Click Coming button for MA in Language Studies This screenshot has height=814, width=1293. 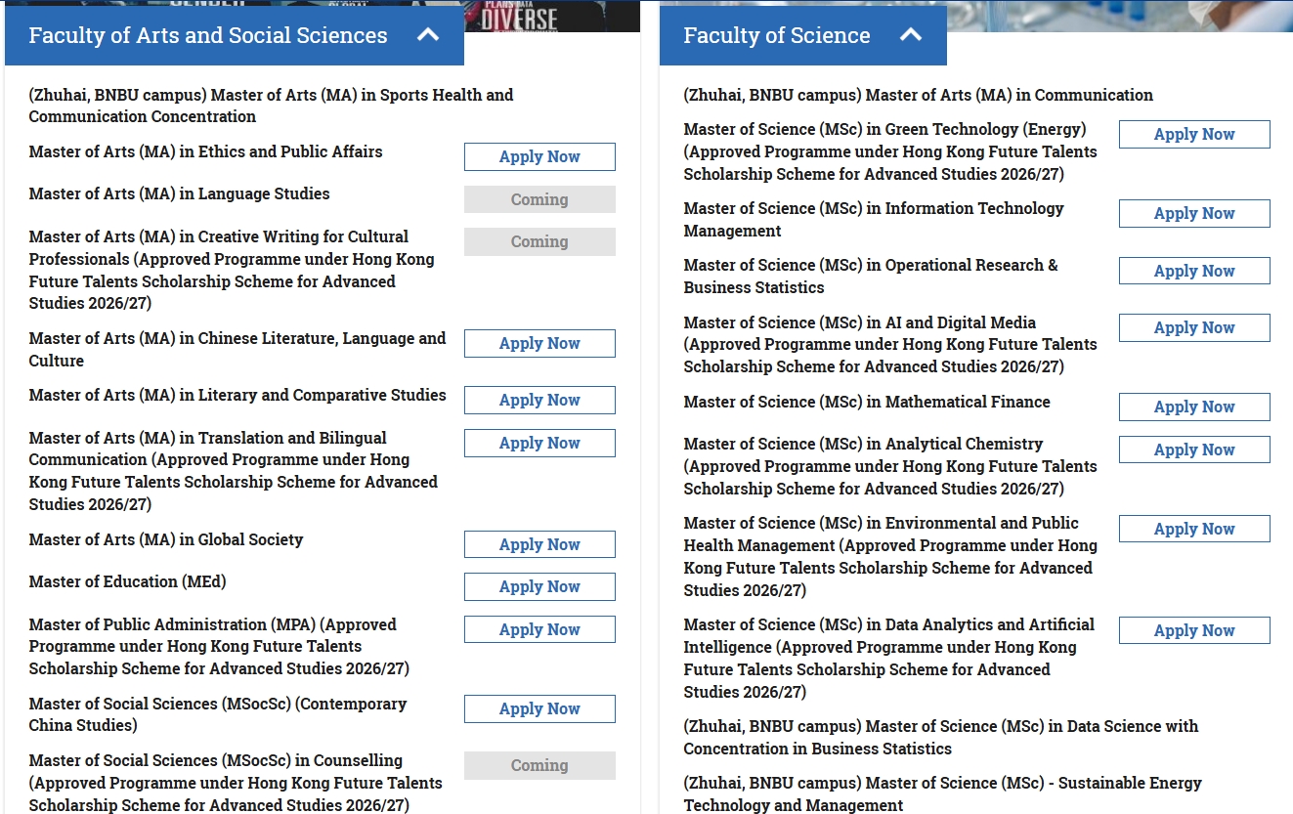(539, 199)
